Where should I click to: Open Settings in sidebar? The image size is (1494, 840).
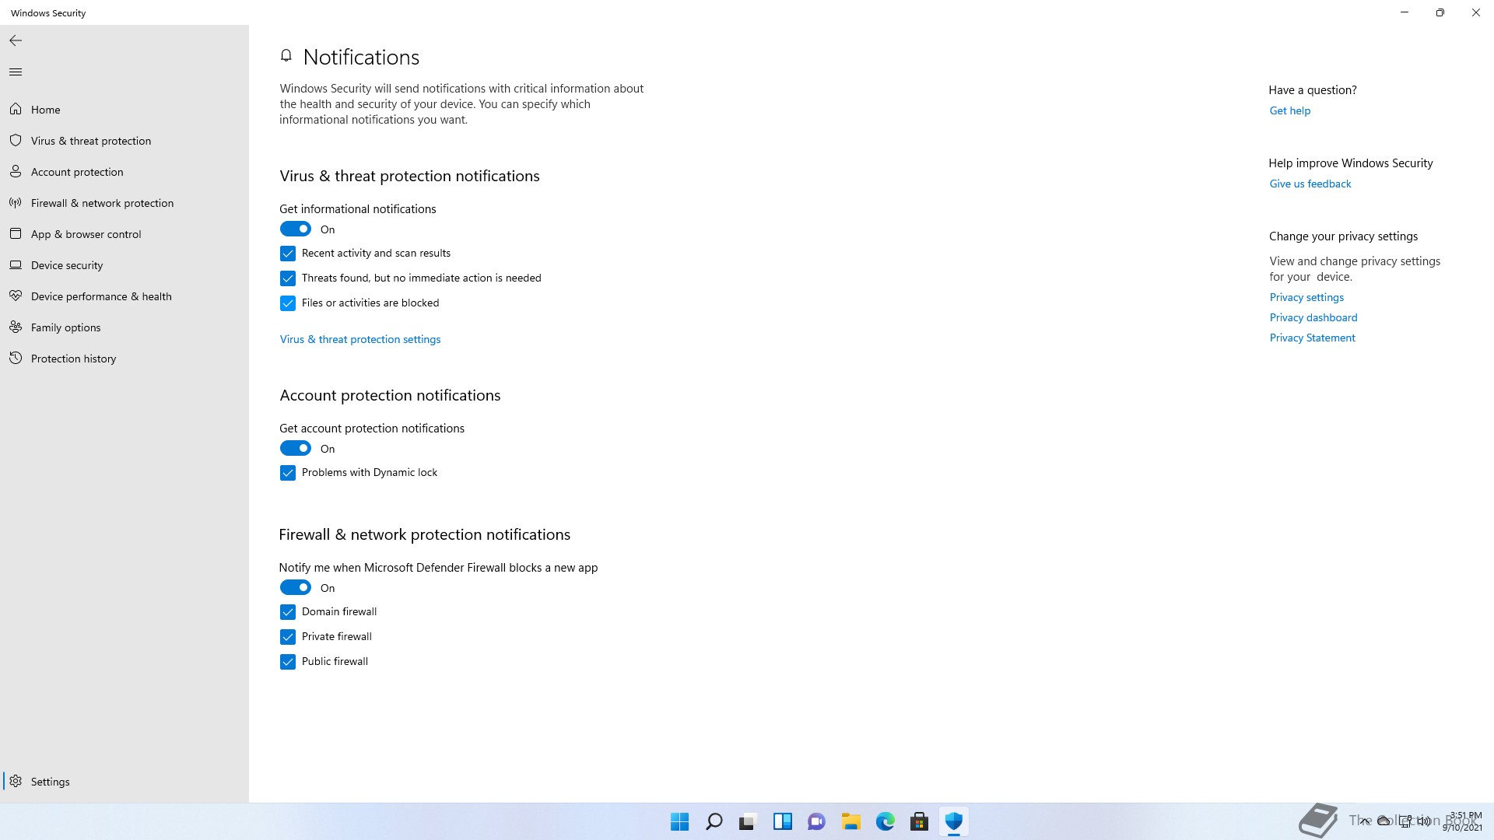pyautogui.click(x=124, y=782)
